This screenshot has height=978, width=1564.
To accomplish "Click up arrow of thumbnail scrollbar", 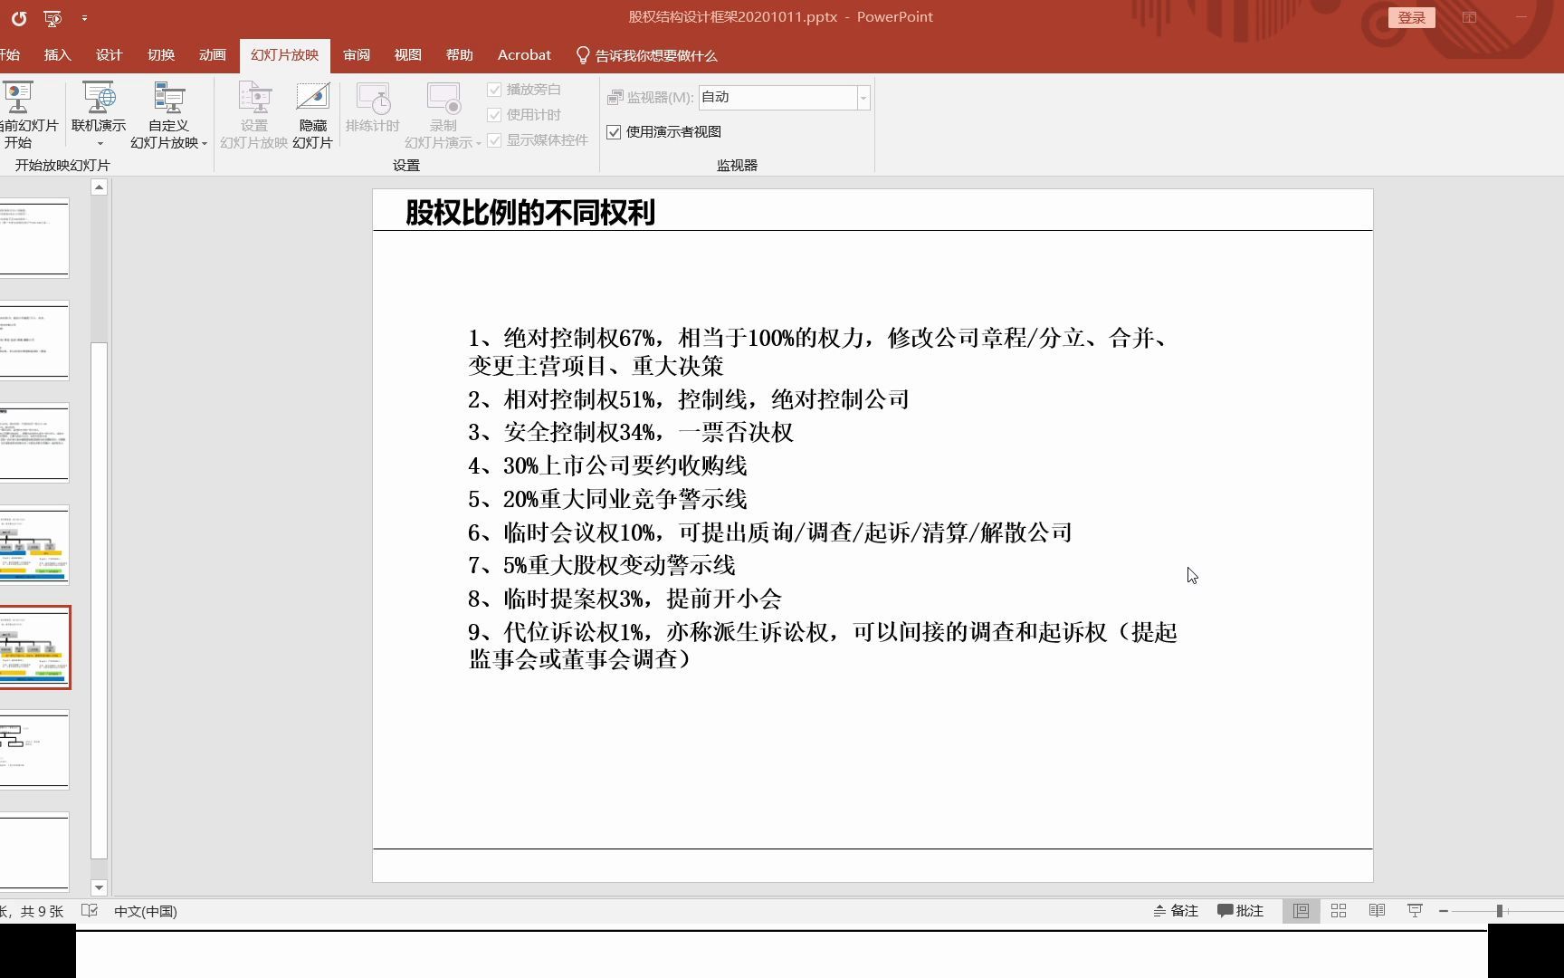I will [x=99, y=187].
